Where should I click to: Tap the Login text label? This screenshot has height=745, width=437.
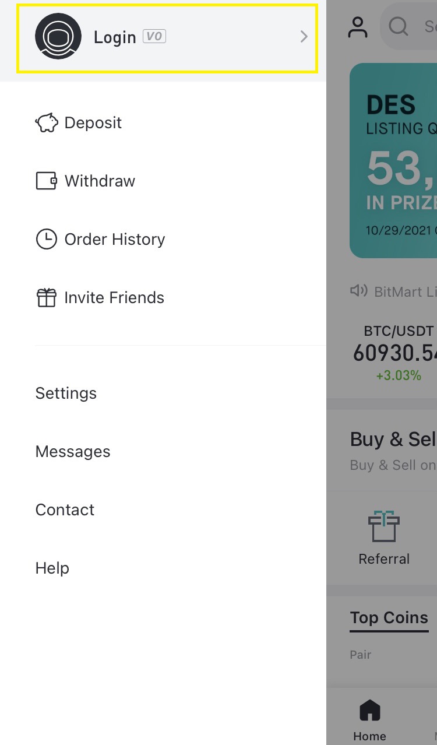click(115, 37)
